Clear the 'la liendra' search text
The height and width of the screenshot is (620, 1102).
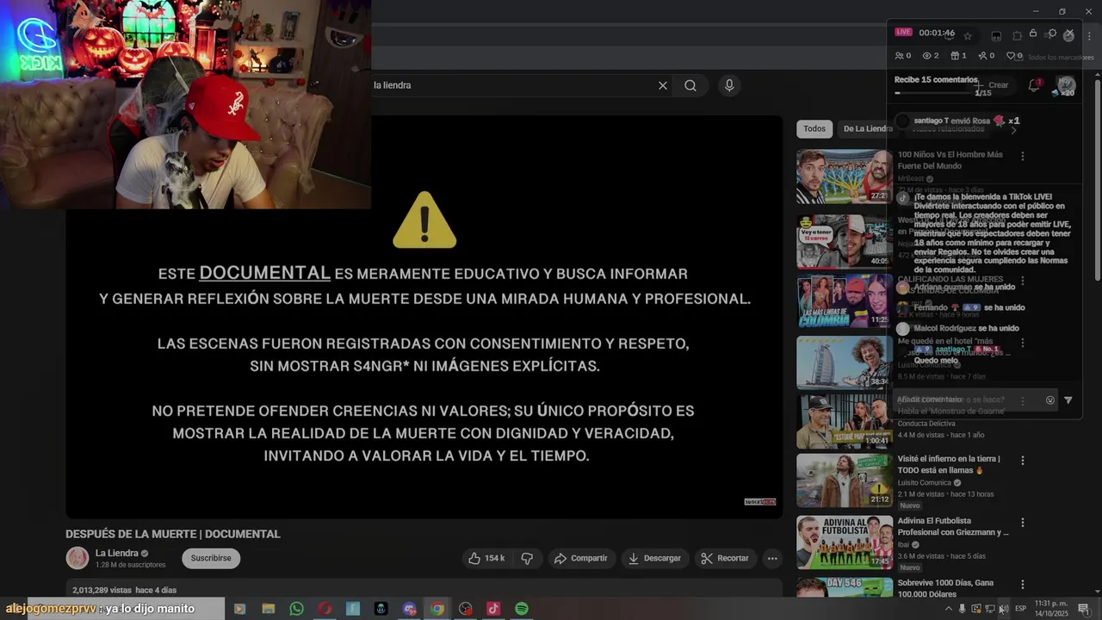(x=663, y=85)
